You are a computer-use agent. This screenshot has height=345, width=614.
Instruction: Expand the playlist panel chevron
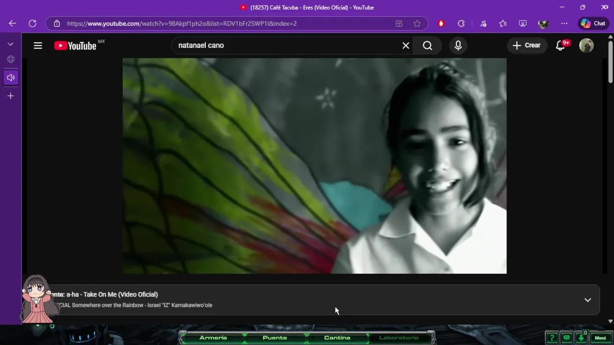[x=588, y=300]
